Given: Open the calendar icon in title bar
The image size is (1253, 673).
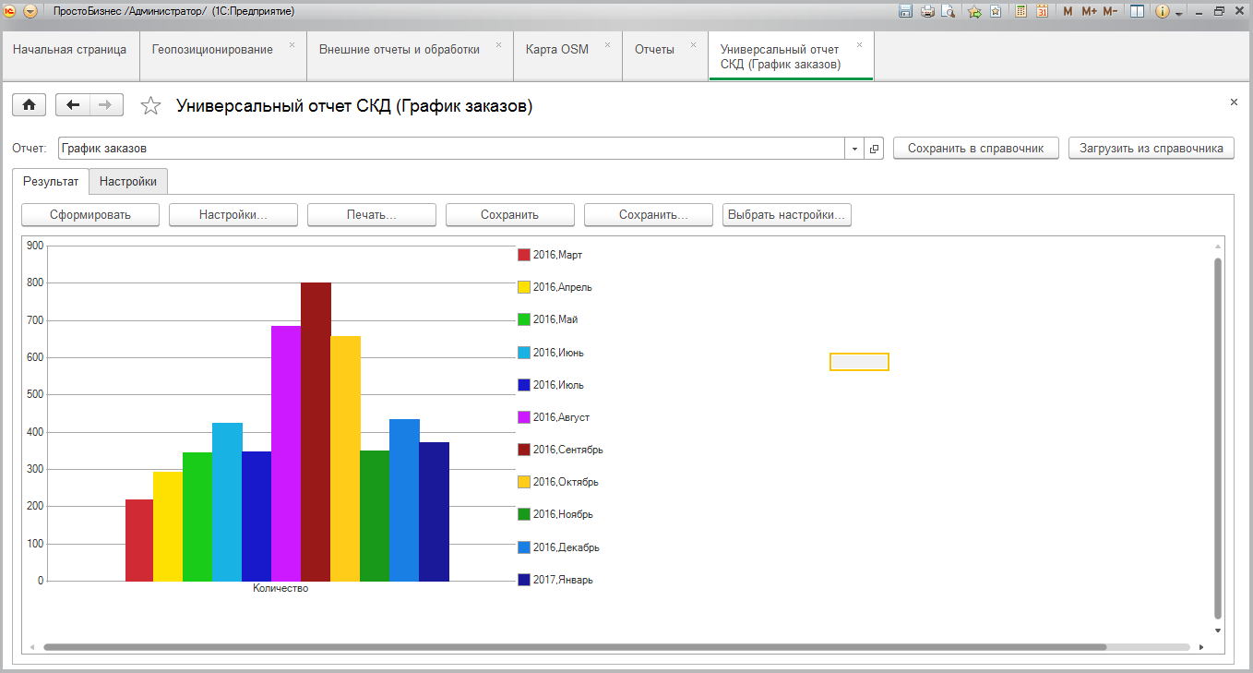Looking at the screenshot, I should click(1042, 11).
